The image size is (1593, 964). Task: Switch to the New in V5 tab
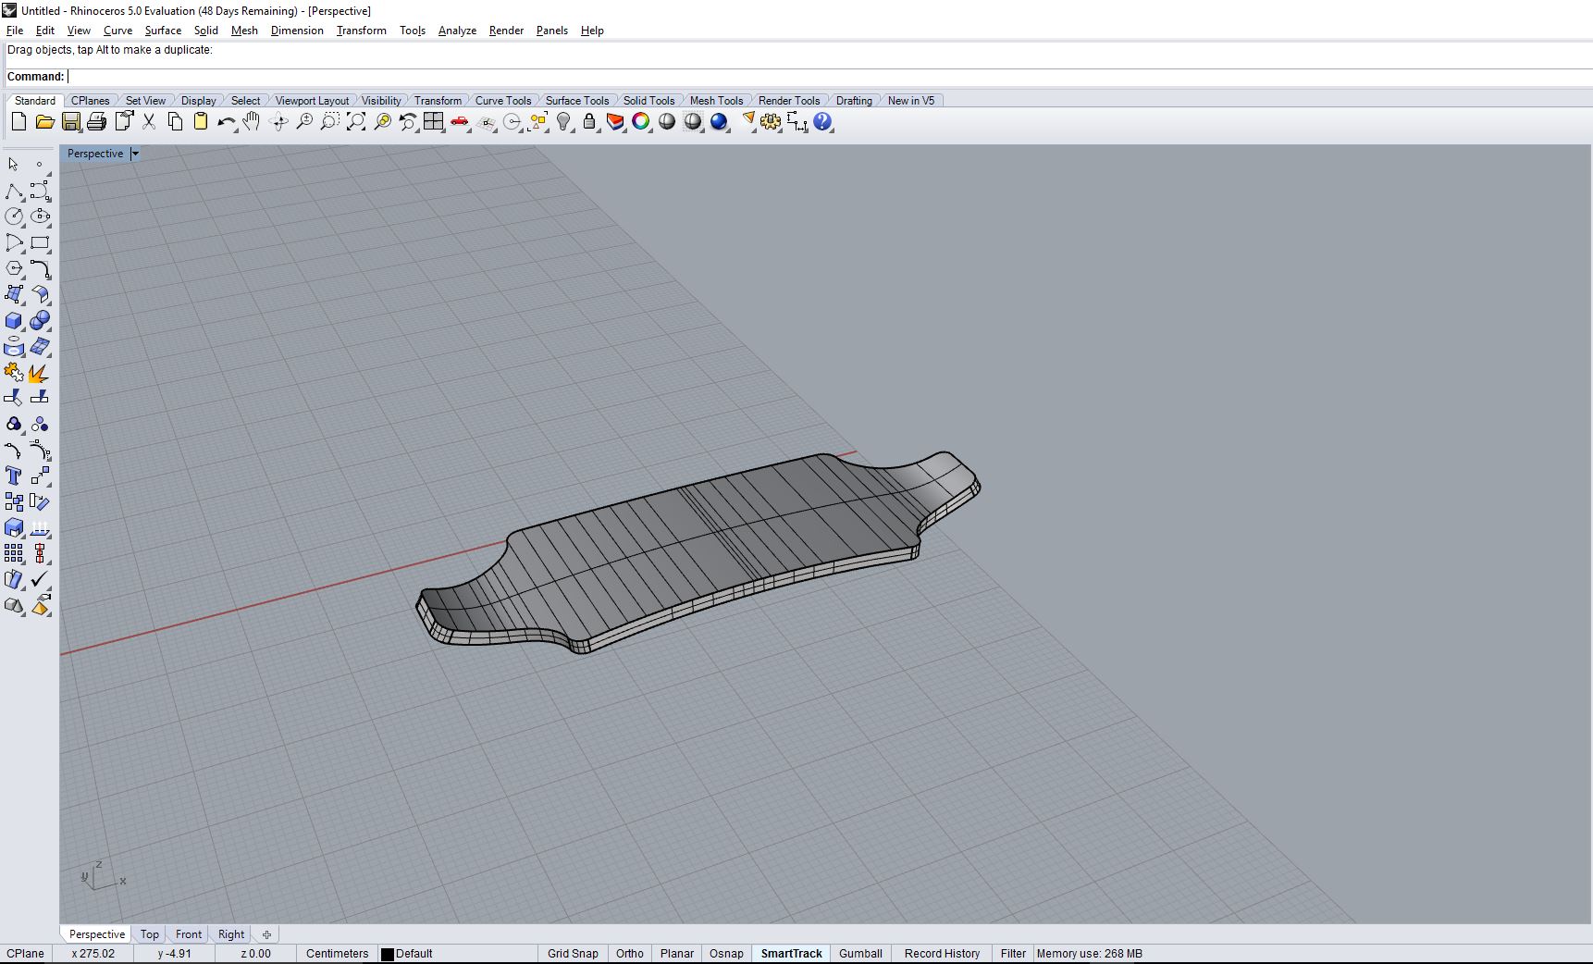911,100
